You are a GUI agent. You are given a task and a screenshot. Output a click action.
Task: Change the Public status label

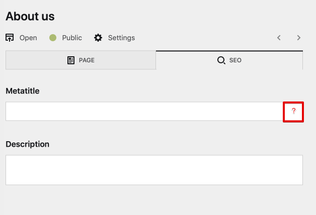point(72,38)
